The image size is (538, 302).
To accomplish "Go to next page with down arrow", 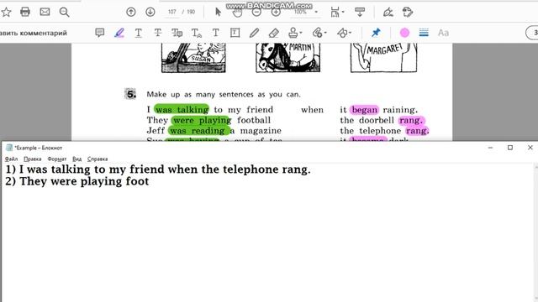I will (150, 12).
